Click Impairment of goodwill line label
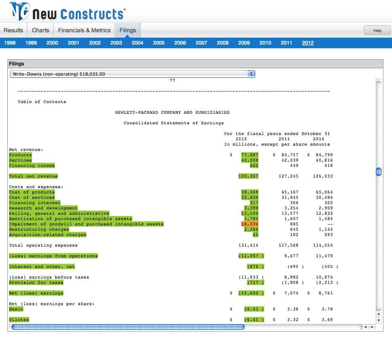392x346 pixels. pyautogui.click(x=86, y=224)
